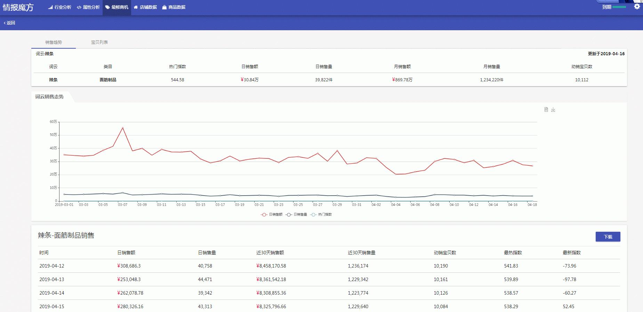Open 商品数据 with the shopping bag icon
643x312 pixels.
coord(174,7)
